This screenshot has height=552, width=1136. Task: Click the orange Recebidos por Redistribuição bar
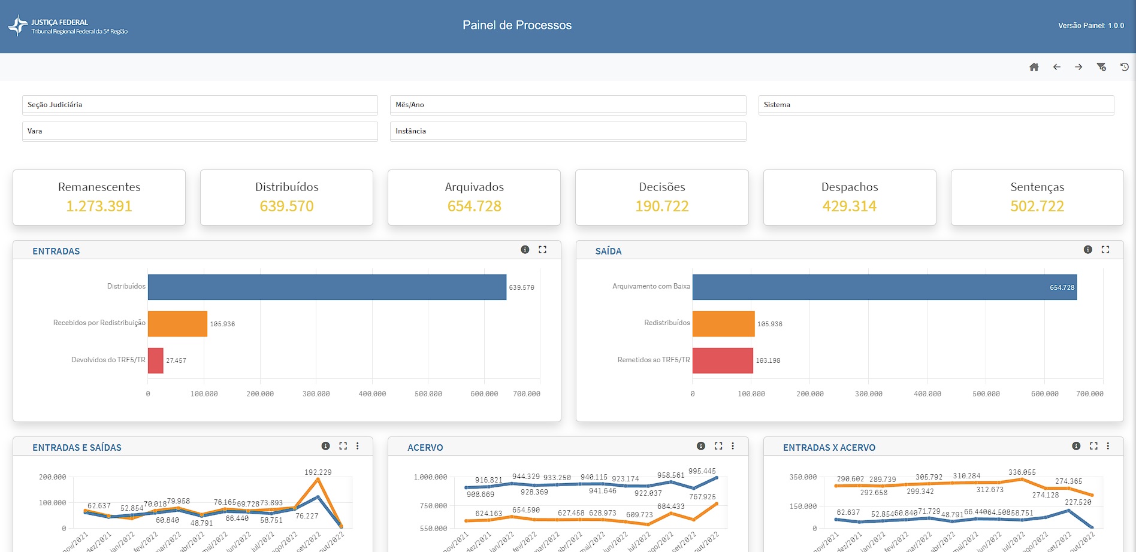pyautogui.click(x=177, y=324)
